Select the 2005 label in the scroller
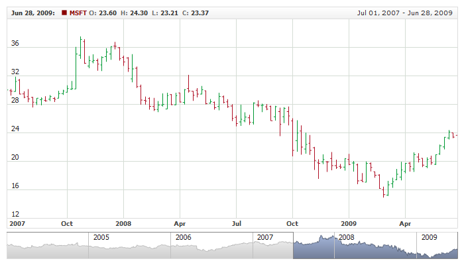Viewport: 464px width, 265px height. click(101, 237)
